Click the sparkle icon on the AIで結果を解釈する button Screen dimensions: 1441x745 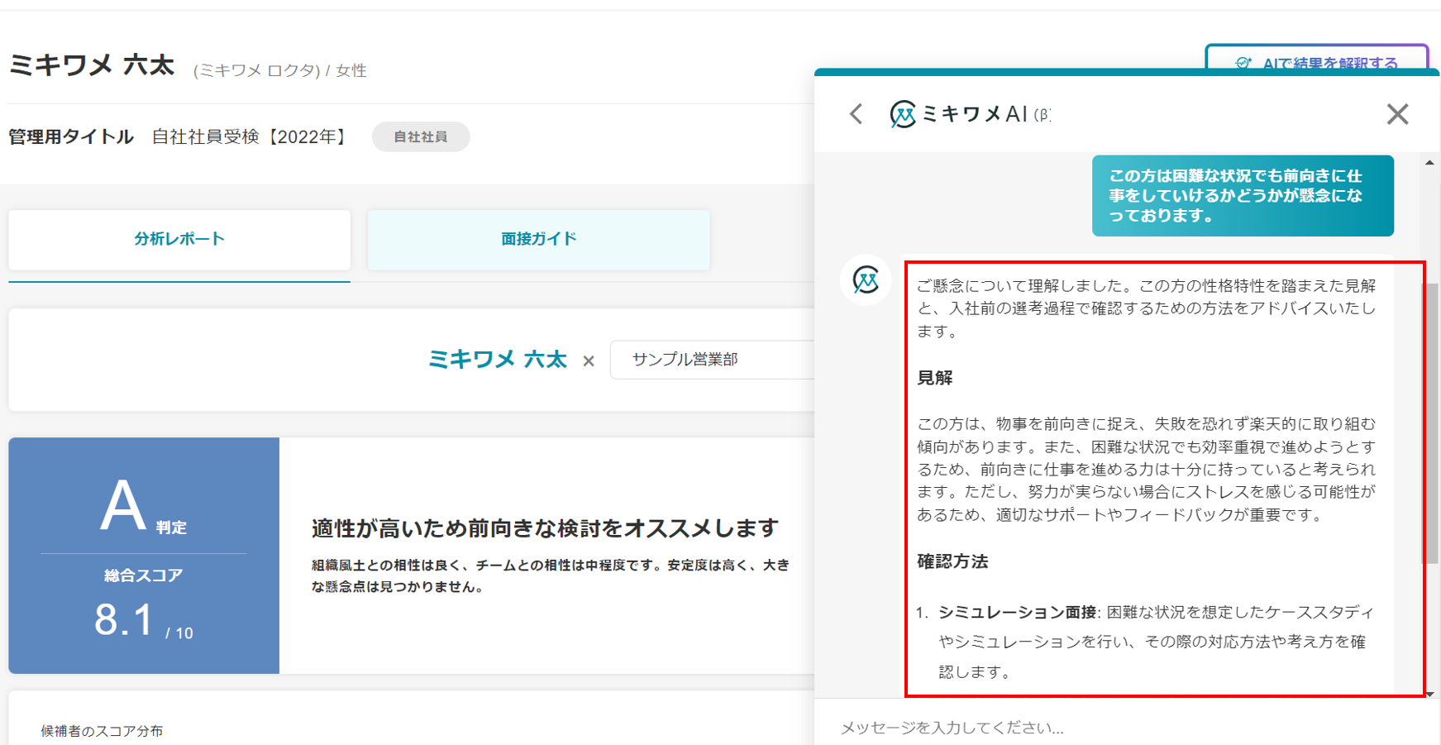pyautogui.click(x=1243, y=64)
